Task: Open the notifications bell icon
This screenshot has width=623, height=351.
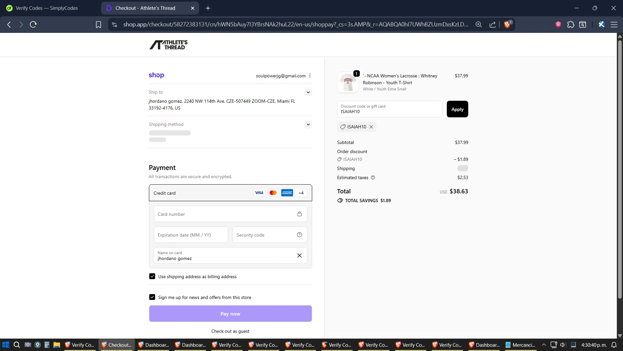Action: pos(614,345)
